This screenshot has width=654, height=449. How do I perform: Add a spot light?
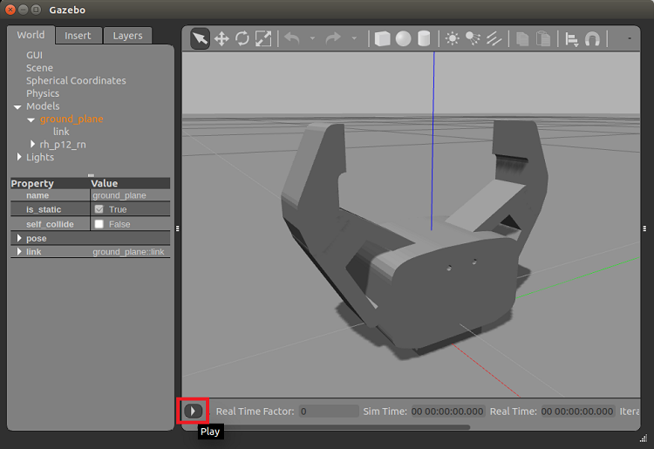tap(473, 38)
